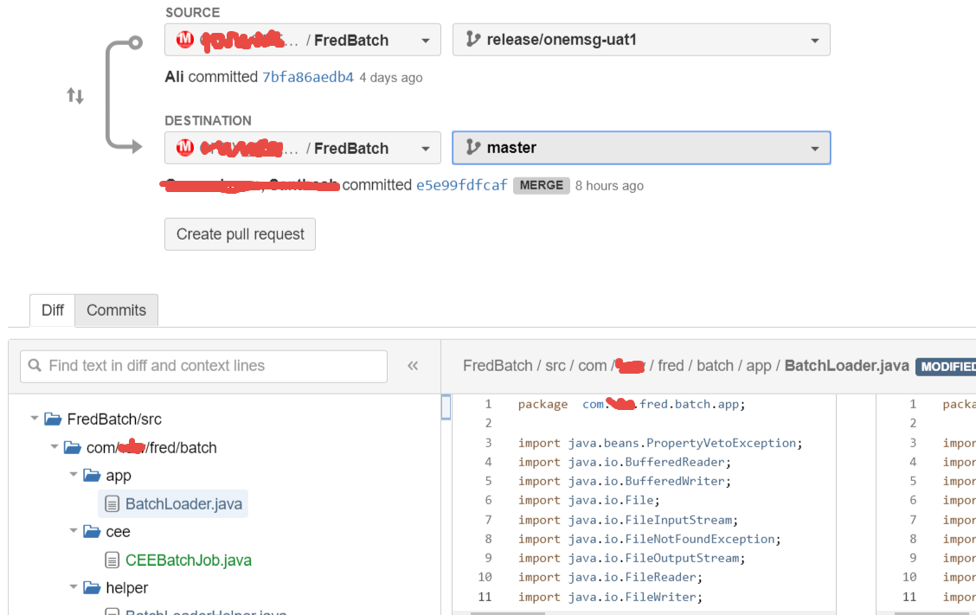Collapse the cee folder
Image resolution: width=976 pixels, height=615 pixels.
pyautogui.click(x=74, y=530)
